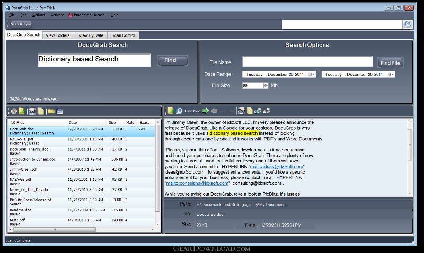Select the DocuGrab Search tab
Image resolution: width=424 pixels, height=253 pixels.
tap(23, 35)
